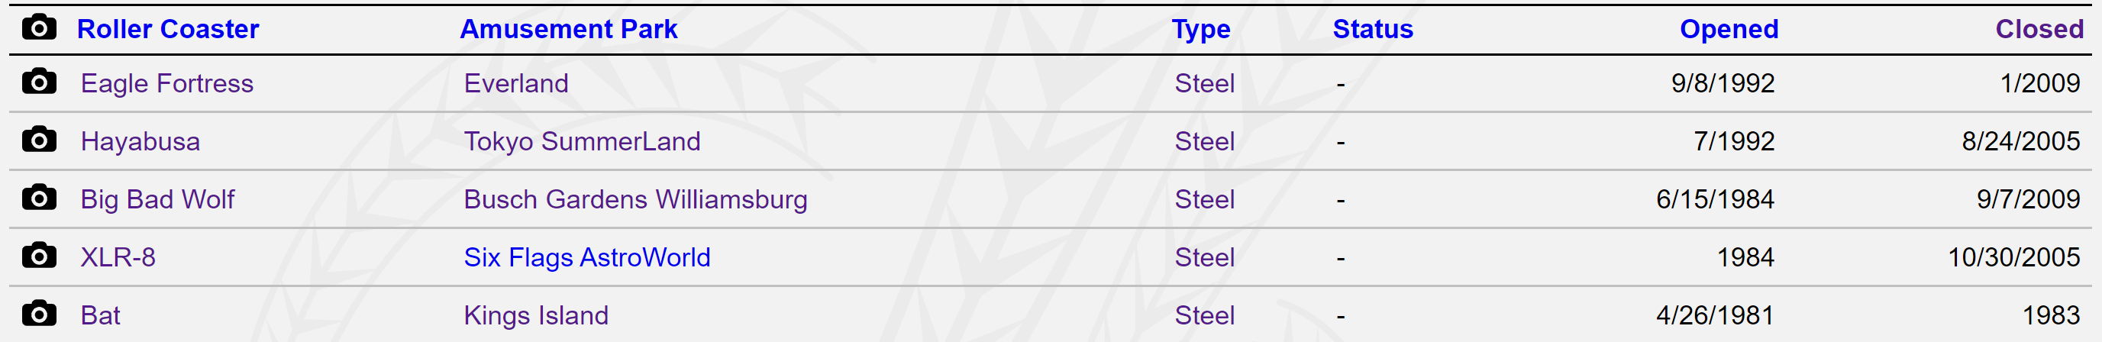The height and width of the screenshot is (342, 2102).
Task: Click the Kings Island park link
Action: (536, 316)
